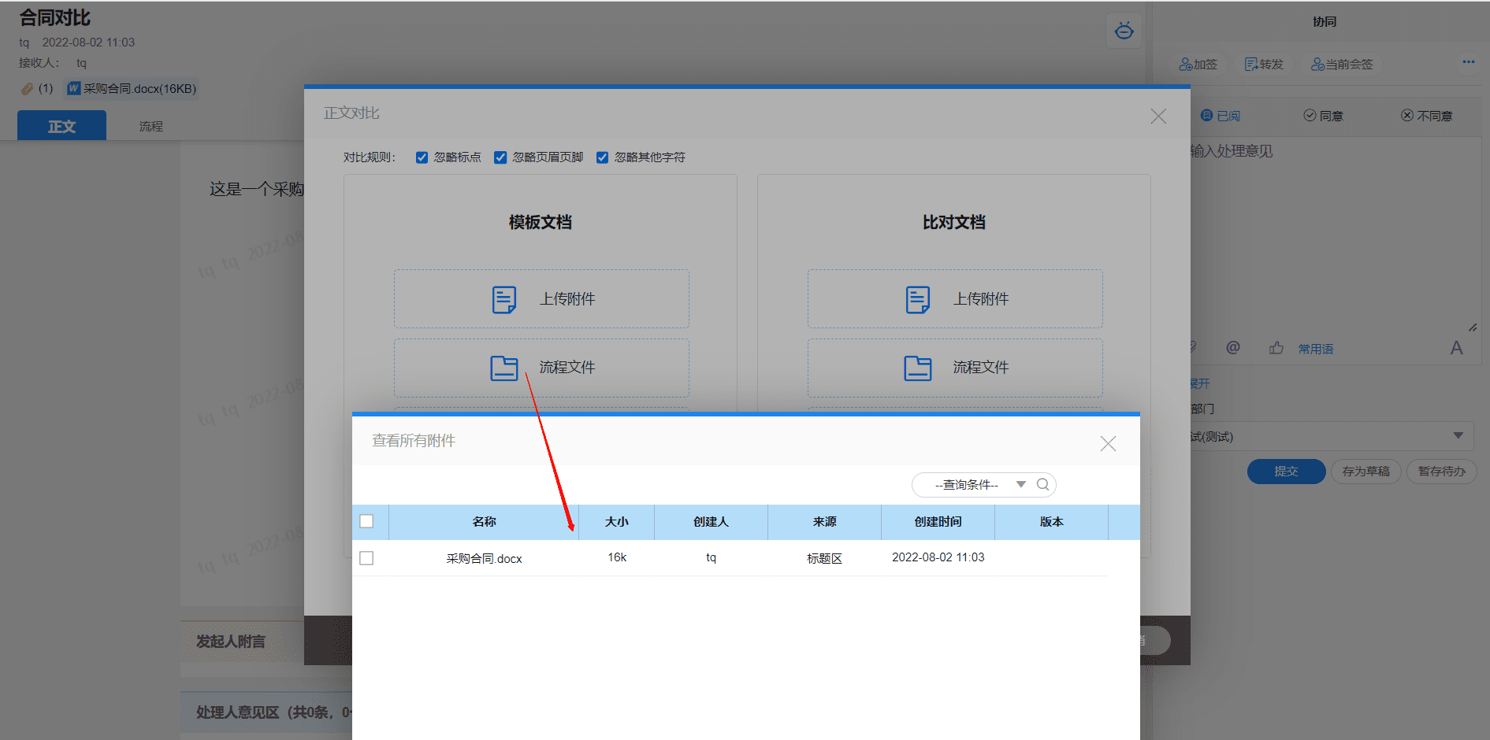Switch to the 正文 tab
1490x740 pixels.
(x=61, y=126)
